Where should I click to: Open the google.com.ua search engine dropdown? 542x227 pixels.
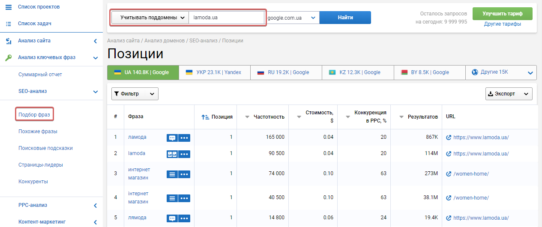tap(292, 18)
